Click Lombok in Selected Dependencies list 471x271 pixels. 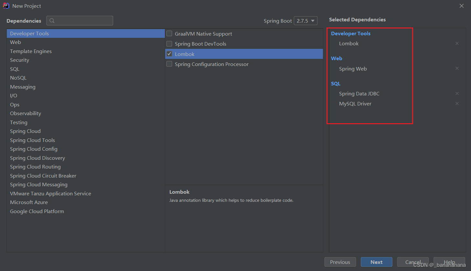pyautogui.click(x=349, y=43)
